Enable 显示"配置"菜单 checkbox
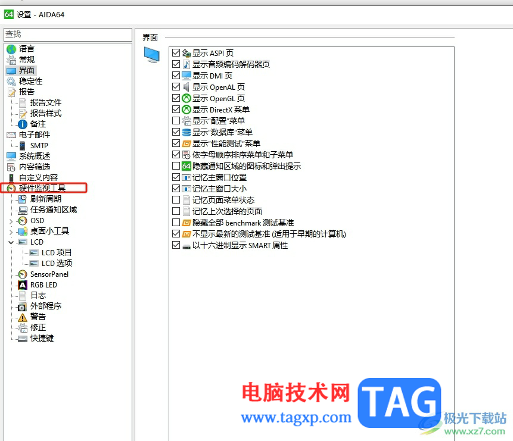The height and width of the screenshot is (441, 513). (176, 121)
